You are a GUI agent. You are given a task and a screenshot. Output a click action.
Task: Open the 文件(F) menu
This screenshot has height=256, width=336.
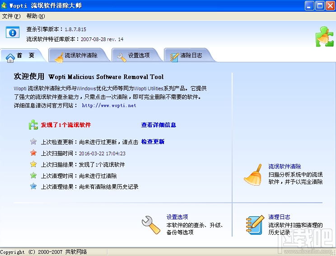(x=11, y=16)
